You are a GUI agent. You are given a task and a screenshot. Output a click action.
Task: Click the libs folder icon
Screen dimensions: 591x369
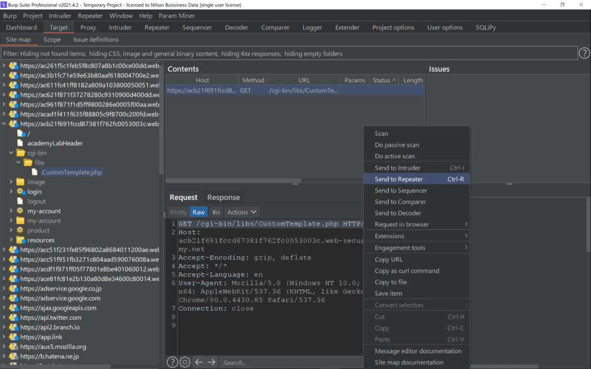[x=28, y=162]
